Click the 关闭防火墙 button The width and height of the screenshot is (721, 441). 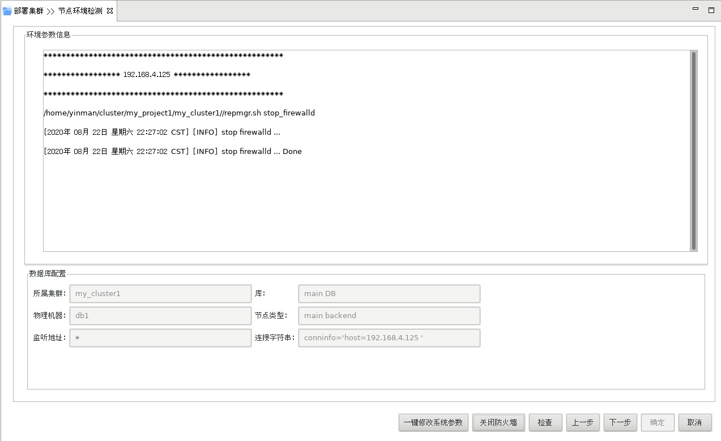(498, 422)
